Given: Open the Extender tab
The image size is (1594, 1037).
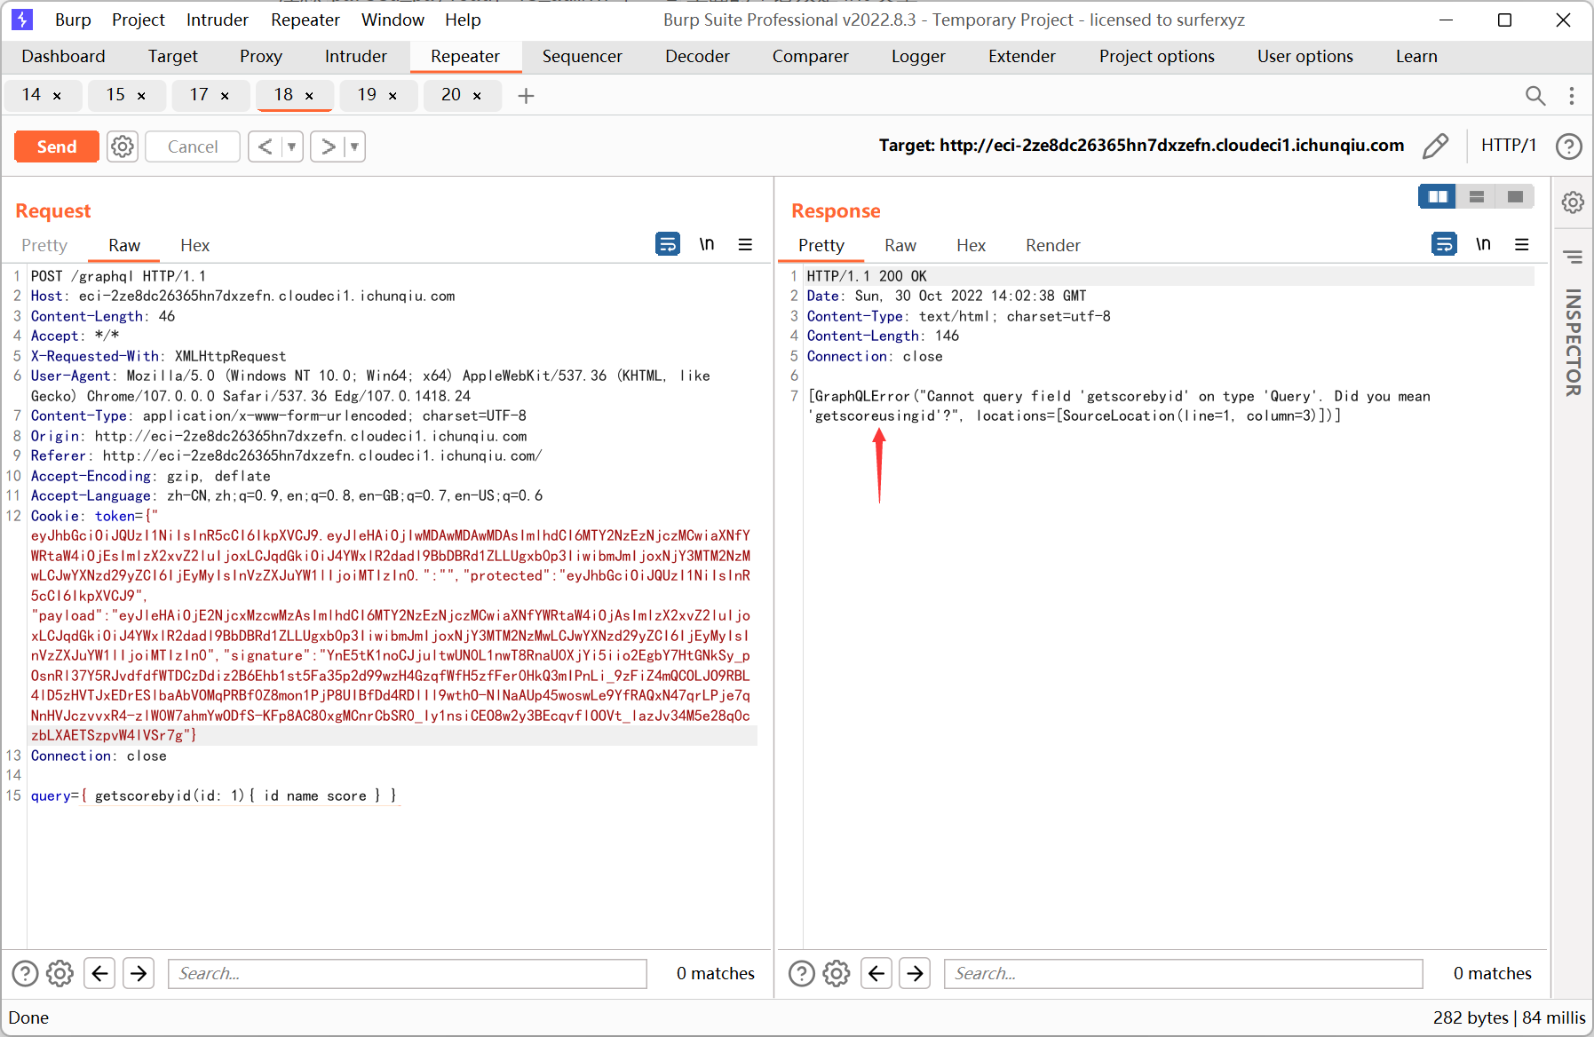Looking at the screenshot, I should [x=1022, y=56].
